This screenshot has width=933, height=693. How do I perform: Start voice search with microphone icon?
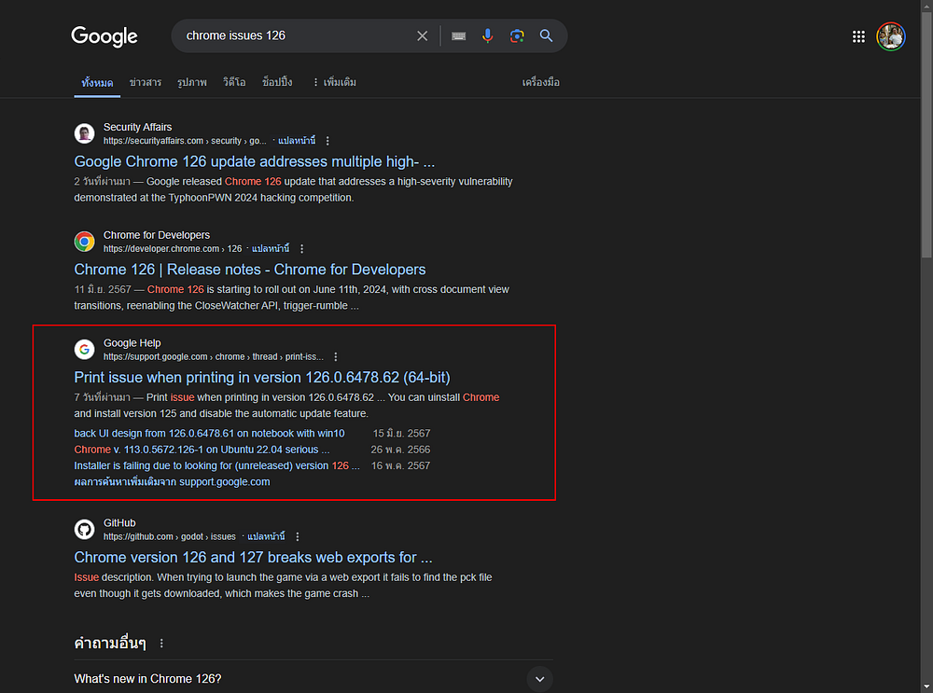487,36
